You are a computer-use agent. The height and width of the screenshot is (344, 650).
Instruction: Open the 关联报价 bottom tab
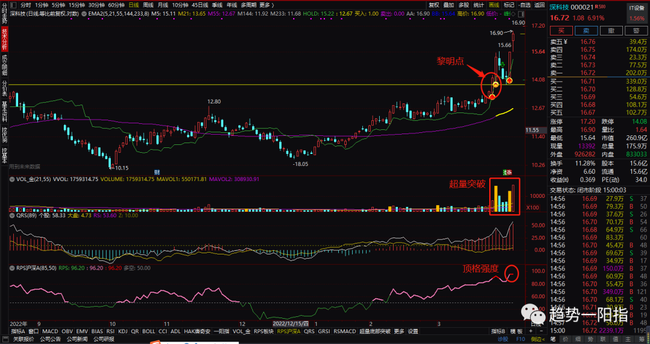coord(23,339)
